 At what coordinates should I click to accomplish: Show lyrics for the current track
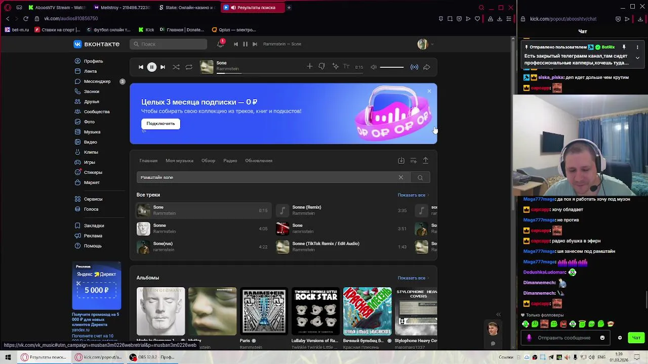(x=346, y=66)
